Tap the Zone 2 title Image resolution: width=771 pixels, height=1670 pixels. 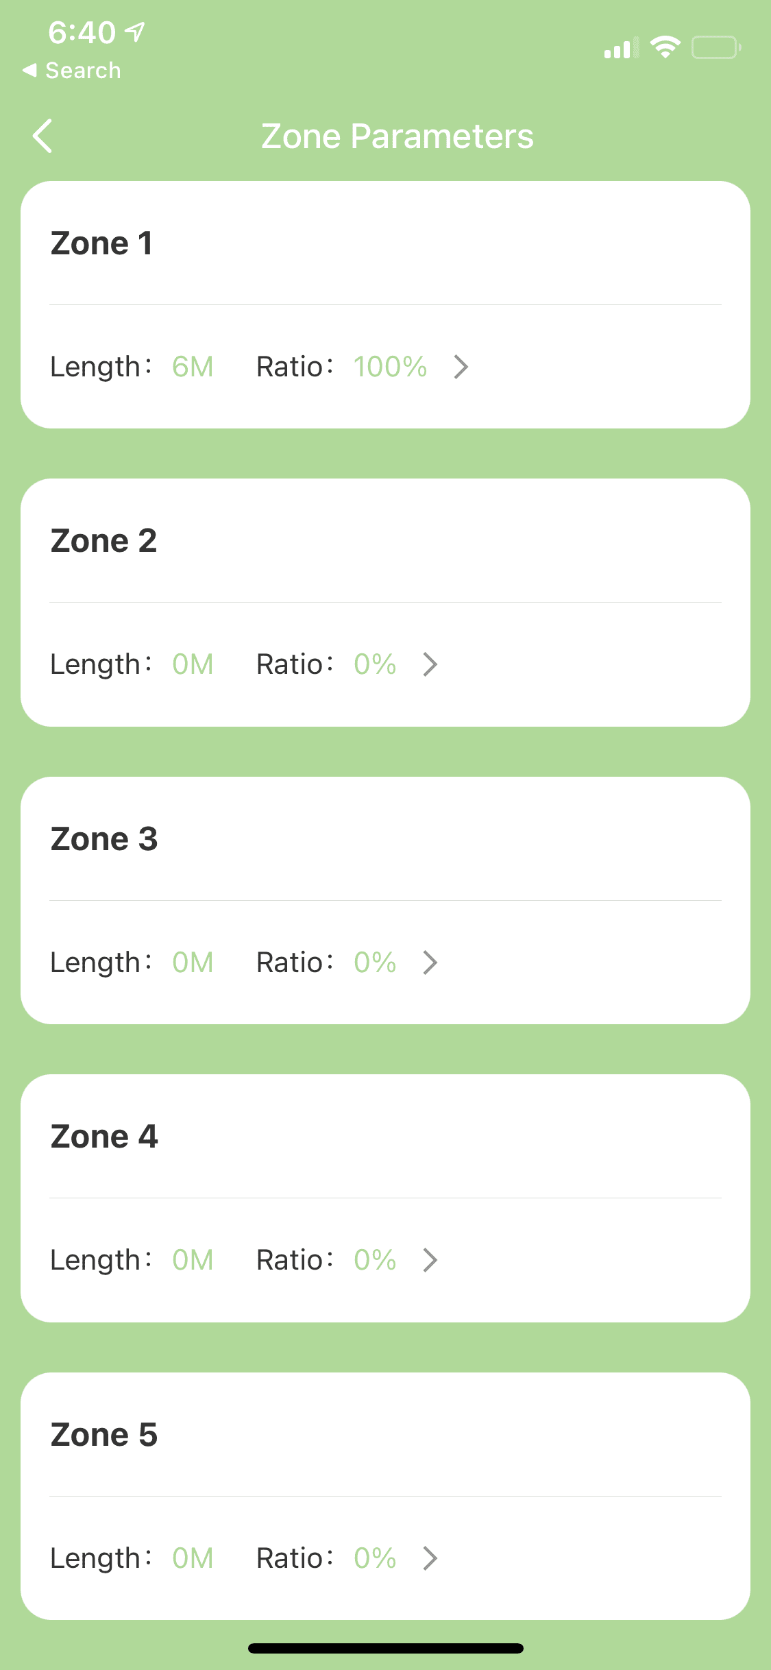(x=103, y=541)
